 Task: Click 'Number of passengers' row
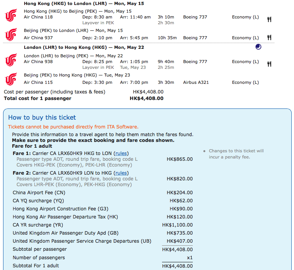tap(103, 258)
